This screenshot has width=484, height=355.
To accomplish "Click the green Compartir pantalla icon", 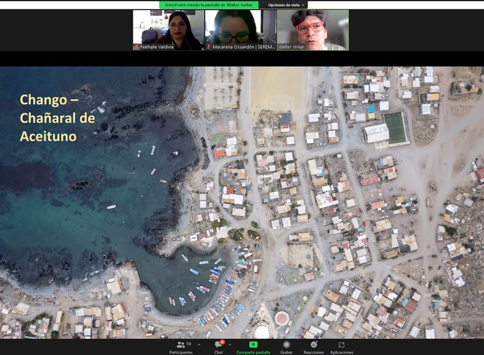I will 253,344.
